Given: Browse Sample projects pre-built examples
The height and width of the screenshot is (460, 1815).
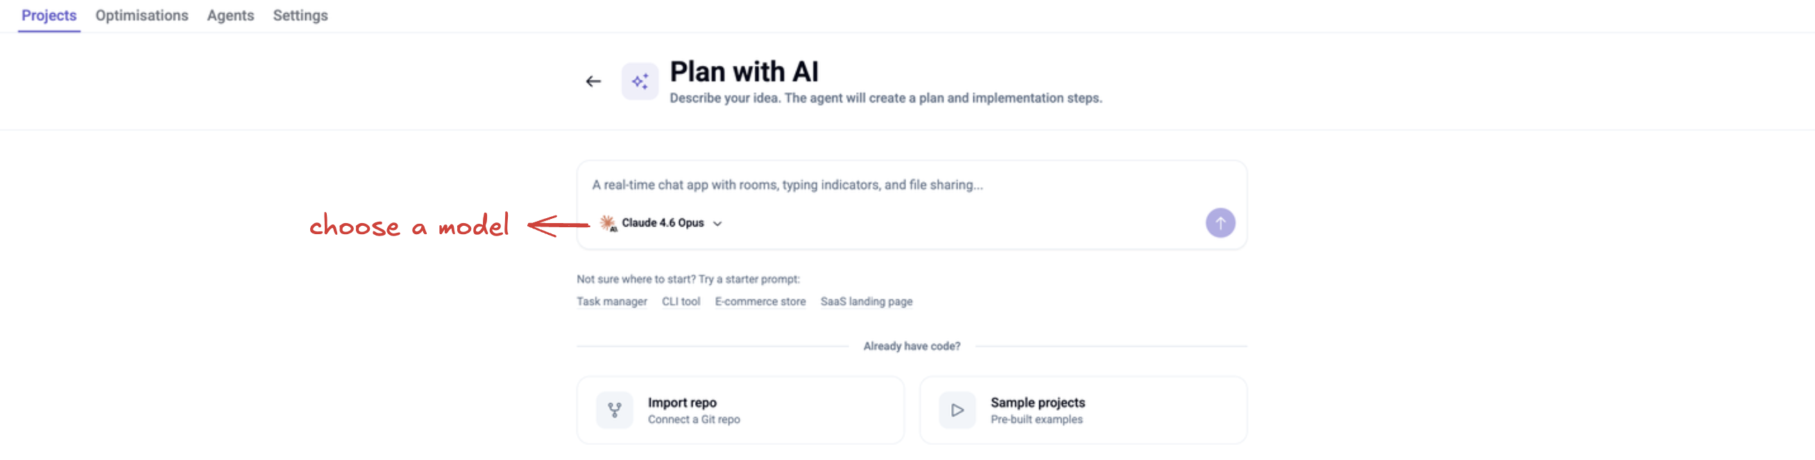Looking at the screenshot, I should click(x=1083, y=409).
